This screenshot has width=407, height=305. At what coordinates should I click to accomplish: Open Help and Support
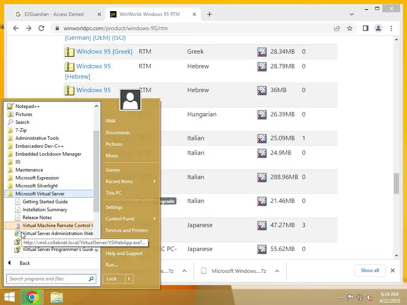click(124, 253)
